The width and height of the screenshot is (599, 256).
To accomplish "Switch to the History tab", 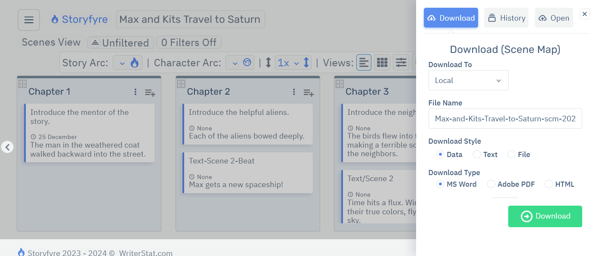I will point(506,18).
